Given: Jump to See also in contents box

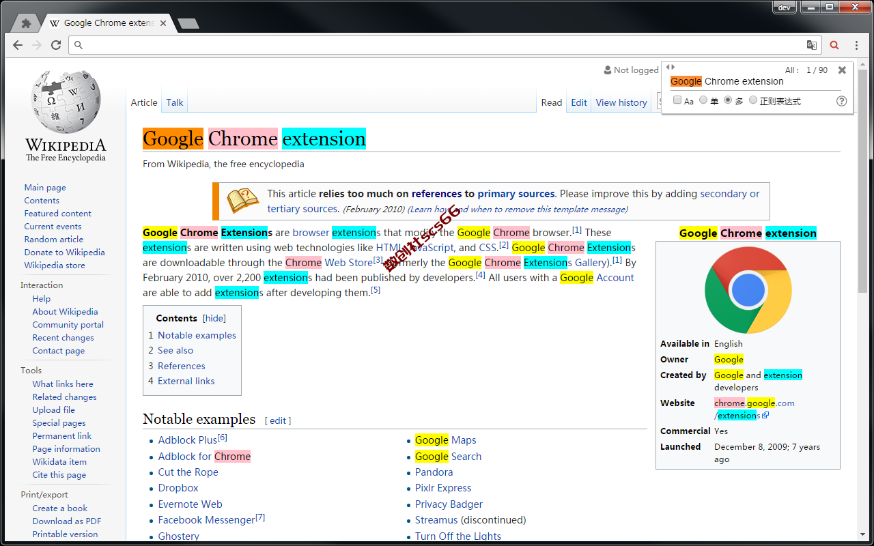Looking at the screenshot, I should click(x=175, y=350).
